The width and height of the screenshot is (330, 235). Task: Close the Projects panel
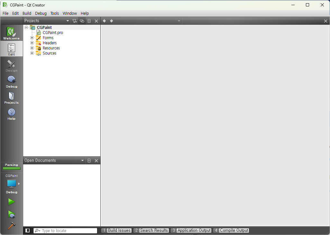pyautogui.click(x=96, y=21)
